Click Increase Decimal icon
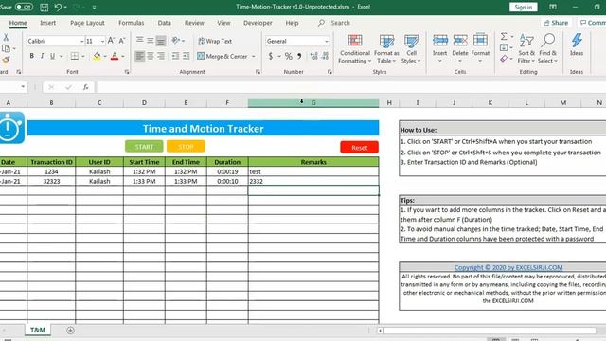This screenshot has width=606, height=341. pyautogui.click(x=313, y=57)
